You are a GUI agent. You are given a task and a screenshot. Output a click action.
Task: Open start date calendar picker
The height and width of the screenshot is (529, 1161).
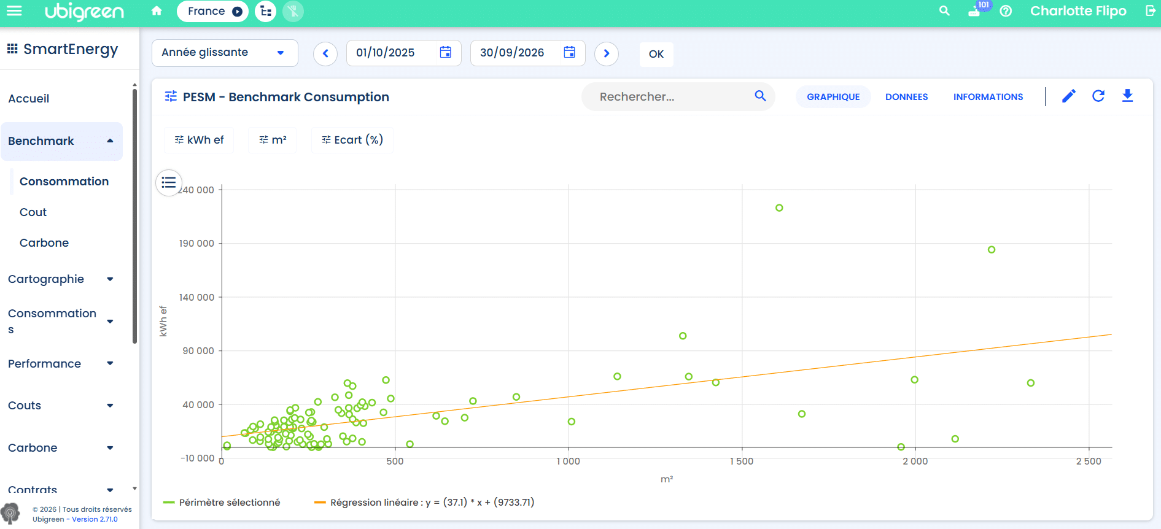pos(446,52)
